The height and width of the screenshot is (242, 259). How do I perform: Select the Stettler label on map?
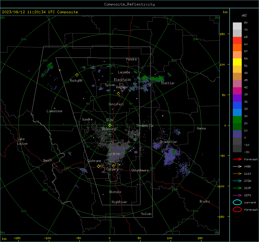click(x=168, y=83)
